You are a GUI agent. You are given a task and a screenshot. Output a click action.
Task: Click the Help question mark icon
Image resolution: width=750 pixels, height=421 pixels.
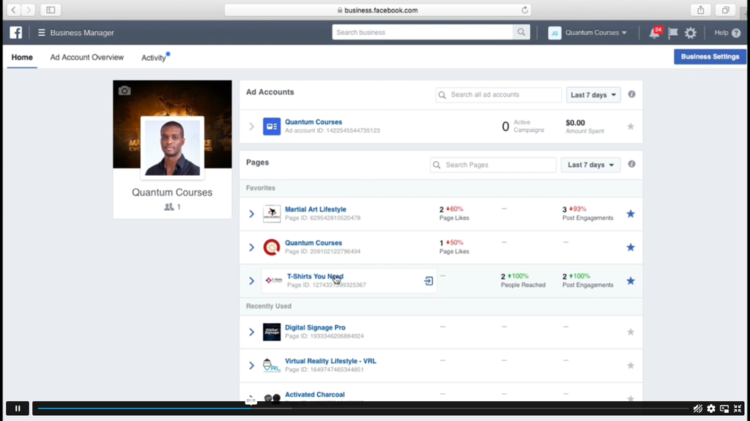point(736,33)
